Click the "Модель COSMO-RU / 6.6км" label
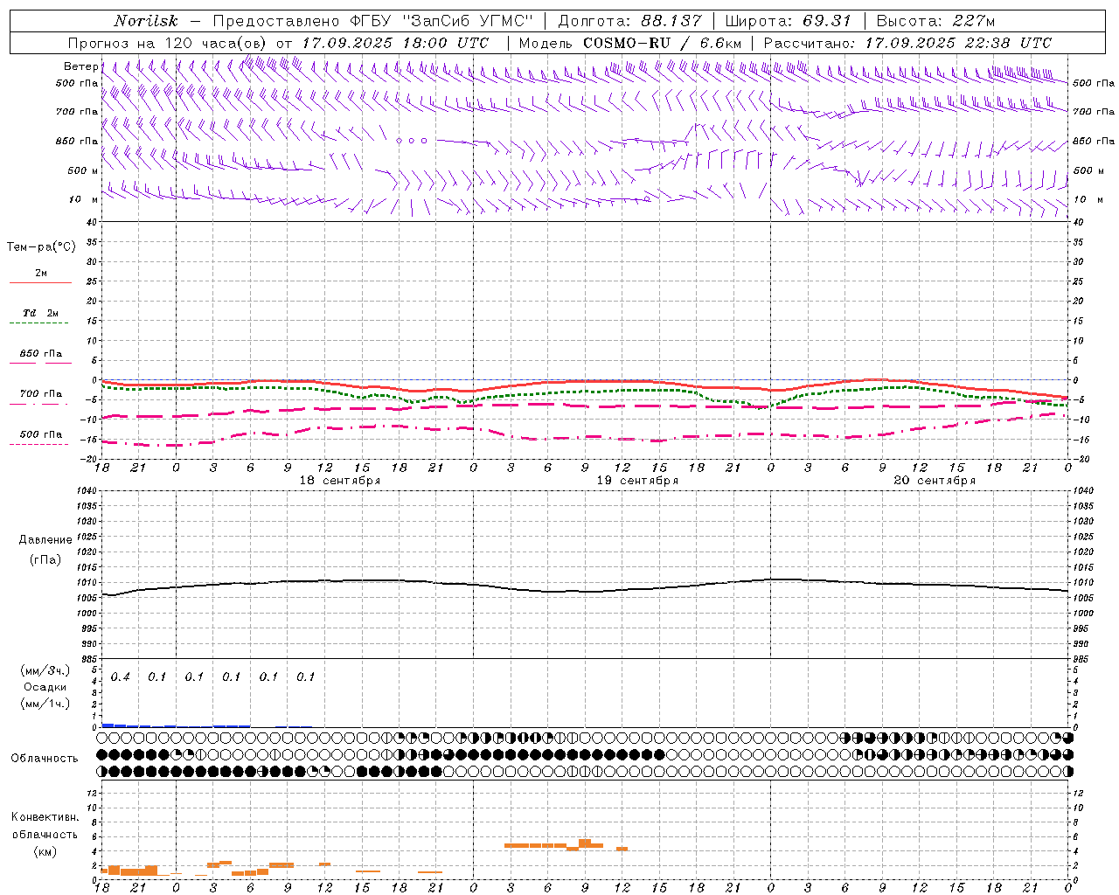 click(630, 43)
